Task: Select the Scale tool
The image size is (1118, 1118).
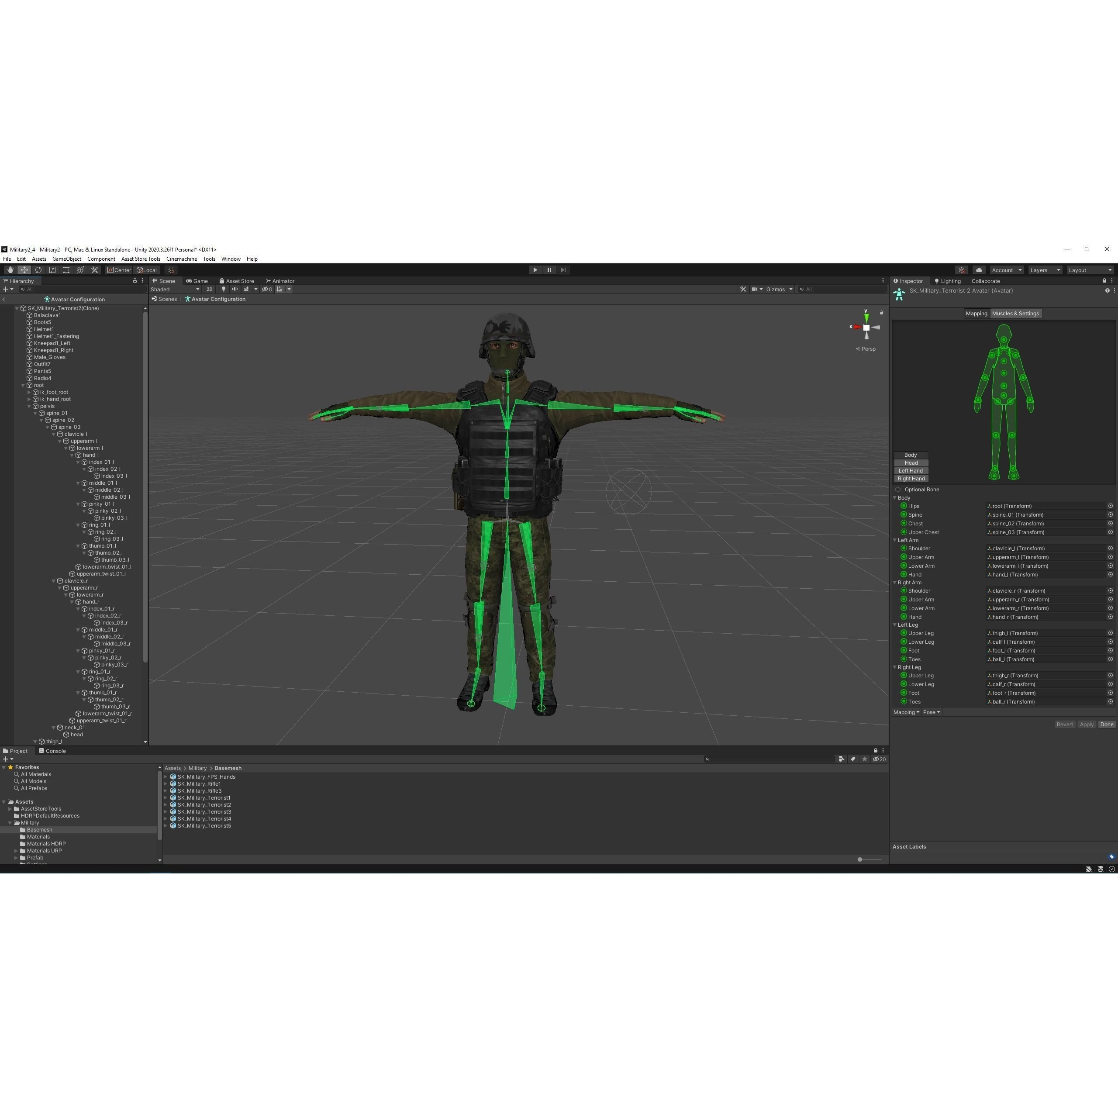Action: click(x=52, y=269)
